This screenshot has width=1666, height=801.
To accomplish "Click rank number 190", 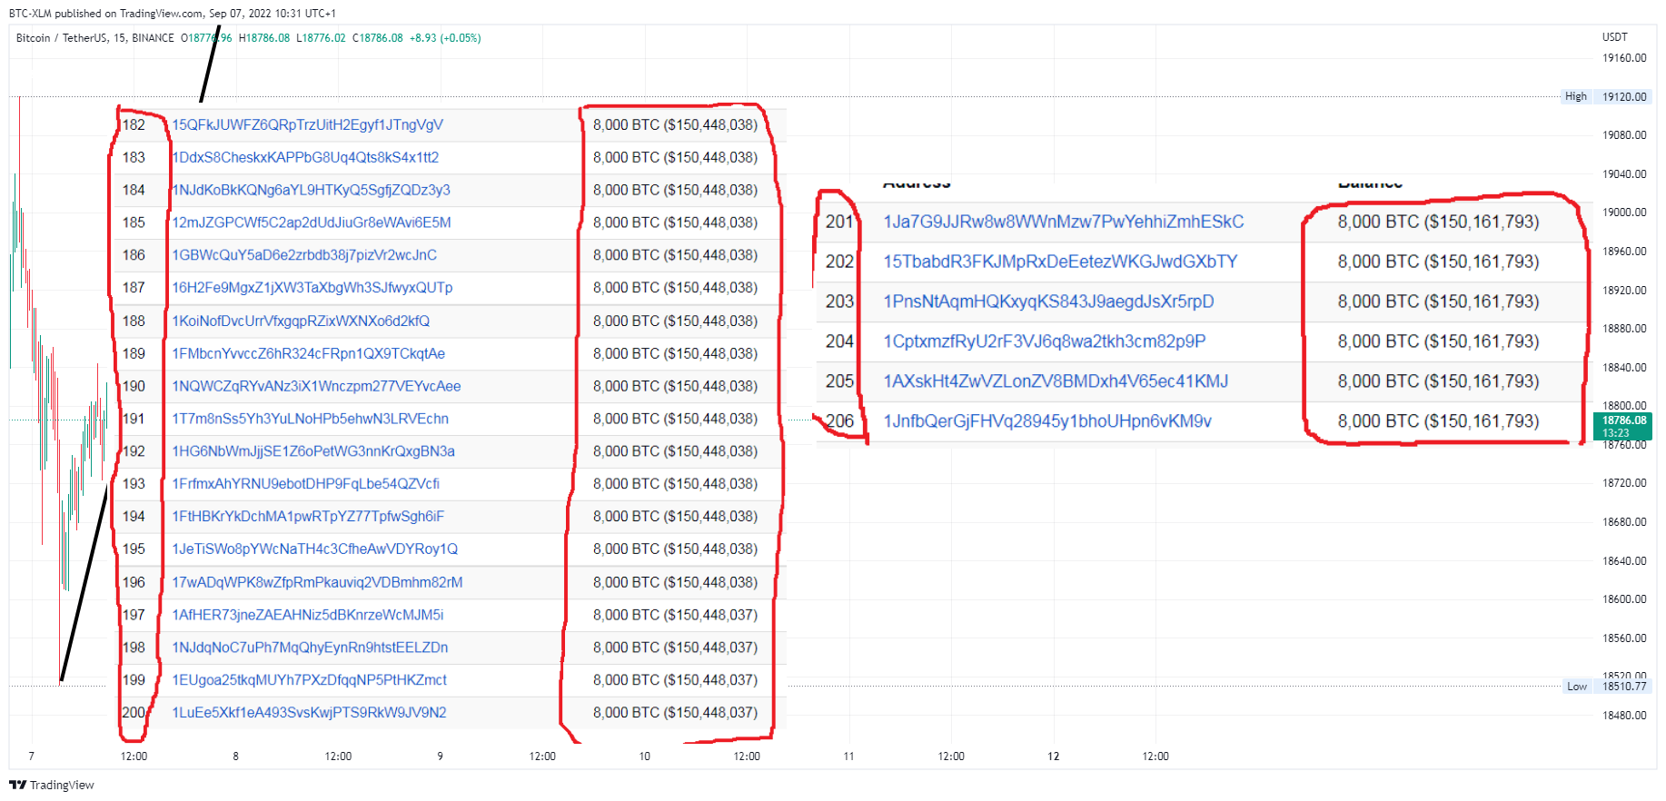I will (x=134, y=386).
